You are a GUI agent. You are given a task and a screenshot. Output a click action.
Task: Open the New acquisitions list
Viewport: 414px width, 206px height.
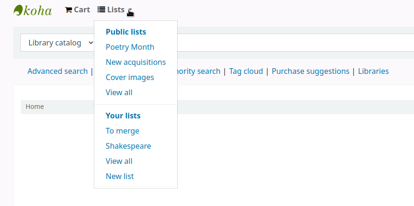click(x=135, y=63)
